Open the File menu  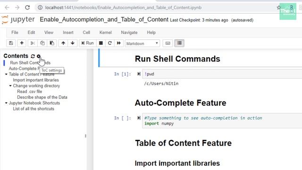[x=15, y=33]
